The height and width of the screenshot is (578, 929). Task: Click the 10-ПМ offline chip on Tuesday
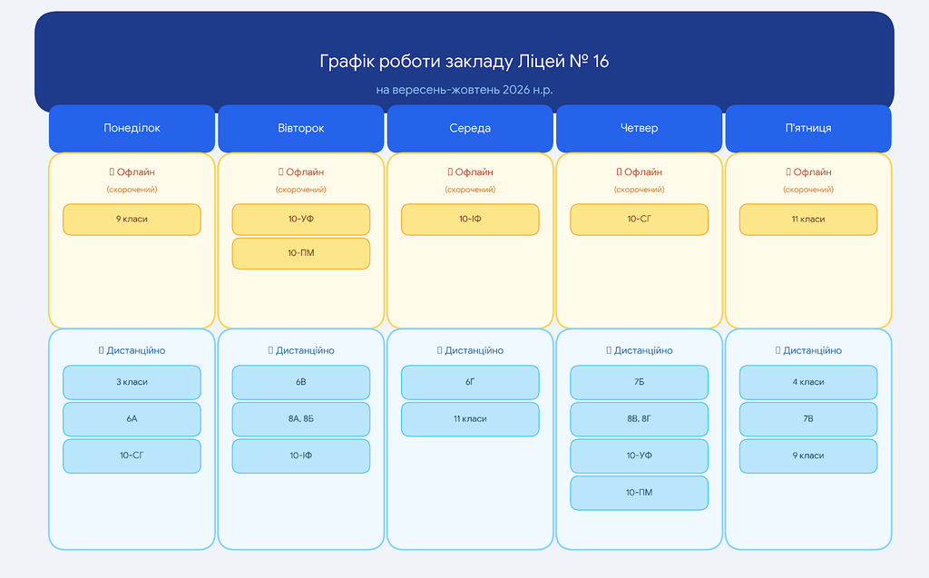pos(301,253)
